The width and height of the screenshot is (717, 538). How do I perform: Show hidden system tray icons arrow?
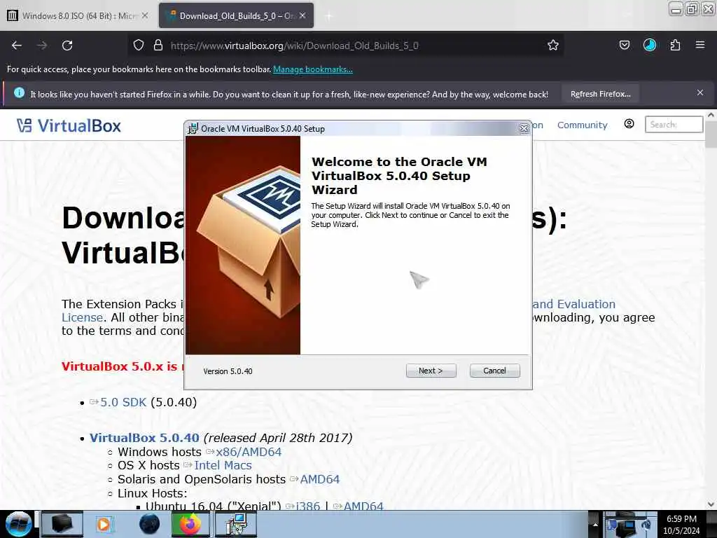click(595, 525)
